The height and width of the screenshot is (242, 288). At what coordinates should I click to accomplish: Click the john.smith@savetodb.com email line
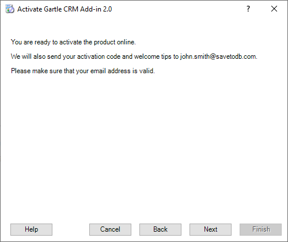coord(134,56)
